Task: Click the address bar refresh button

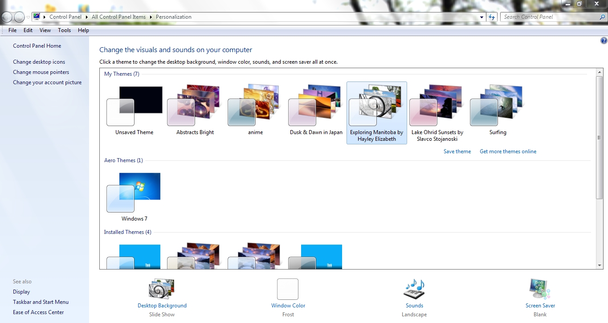Action: pos(492,17)
